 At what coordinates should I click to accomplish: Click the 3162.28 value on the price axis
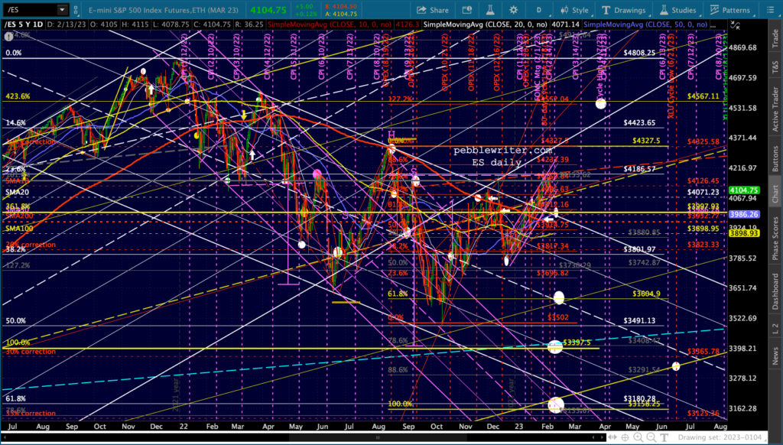744,408
